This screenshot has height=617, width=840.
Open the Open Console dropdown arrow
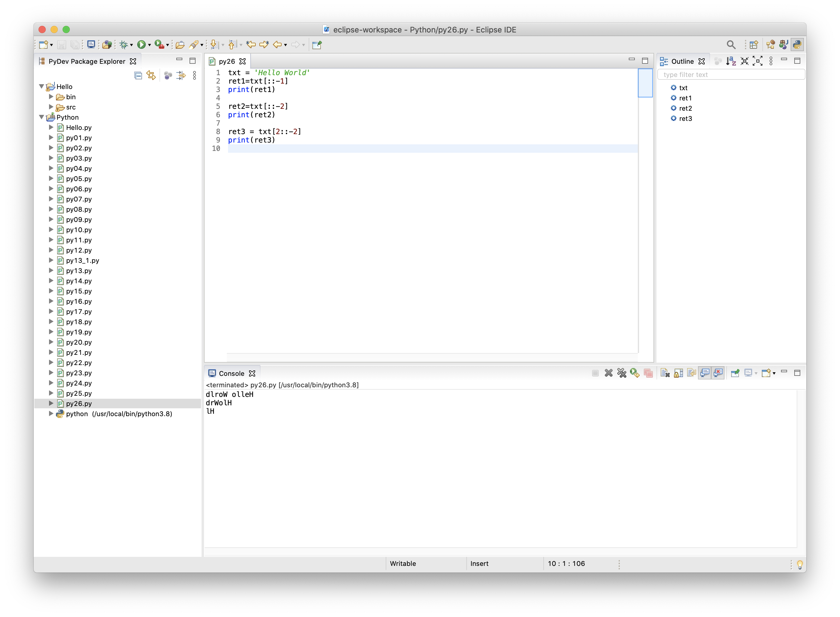pyautogui.click(x=774, y=373)
